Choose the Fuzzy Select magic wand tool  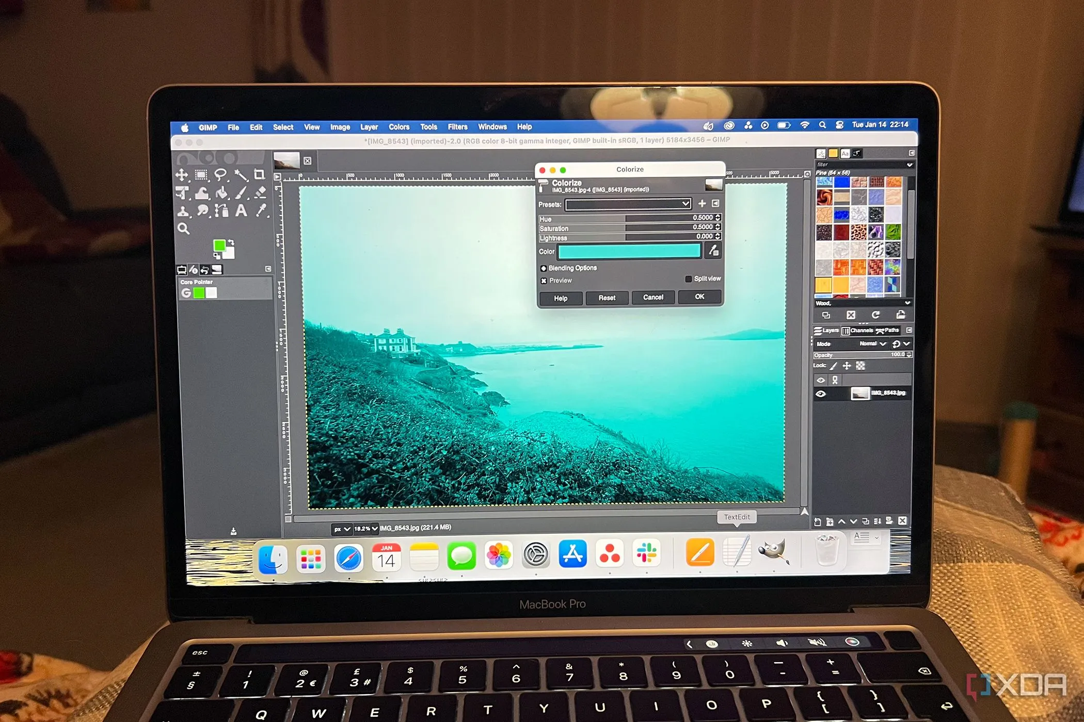[241, 175]
